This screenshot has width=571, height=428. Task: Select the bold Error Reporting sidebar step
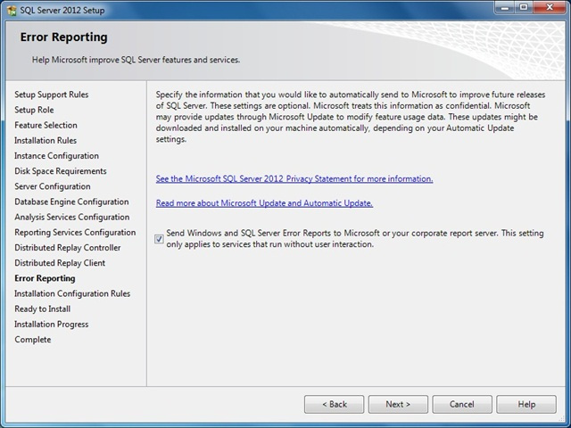click(x=45, y=278)
